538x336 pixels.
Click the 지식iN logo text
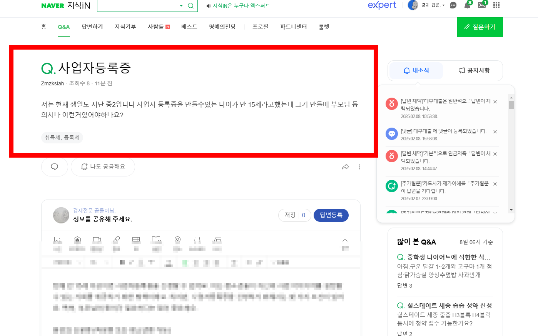[x=79, y=5]
